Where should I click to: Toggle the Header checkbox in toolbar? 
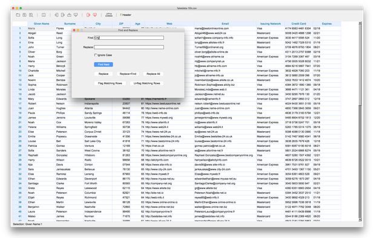(x=126, y=14)
